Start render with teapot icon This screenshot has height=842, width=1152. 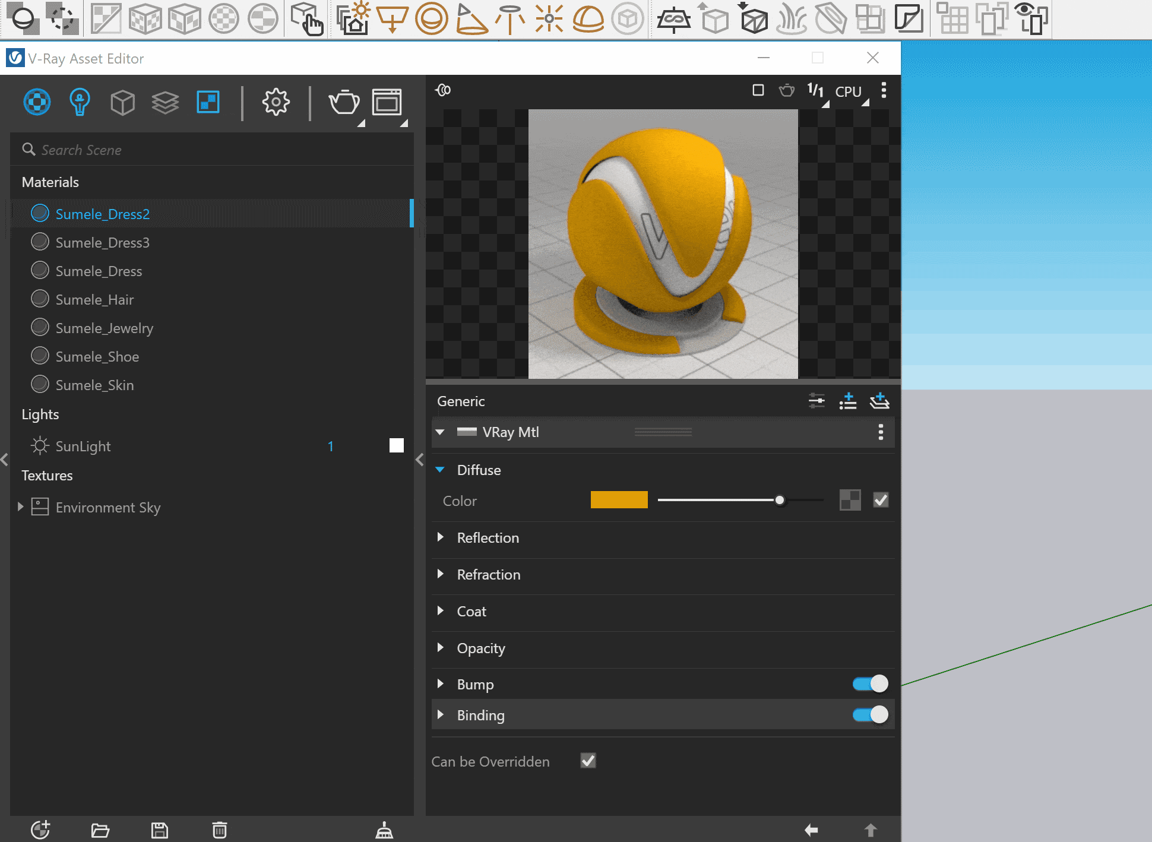coord(344,102)
